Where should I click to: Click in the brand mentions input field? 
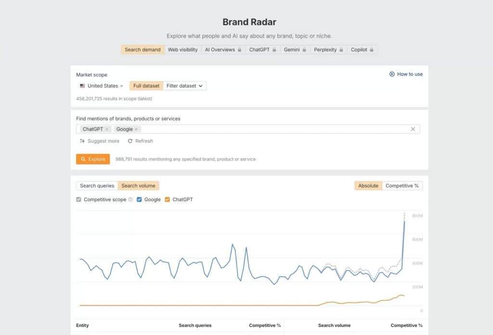274,129
